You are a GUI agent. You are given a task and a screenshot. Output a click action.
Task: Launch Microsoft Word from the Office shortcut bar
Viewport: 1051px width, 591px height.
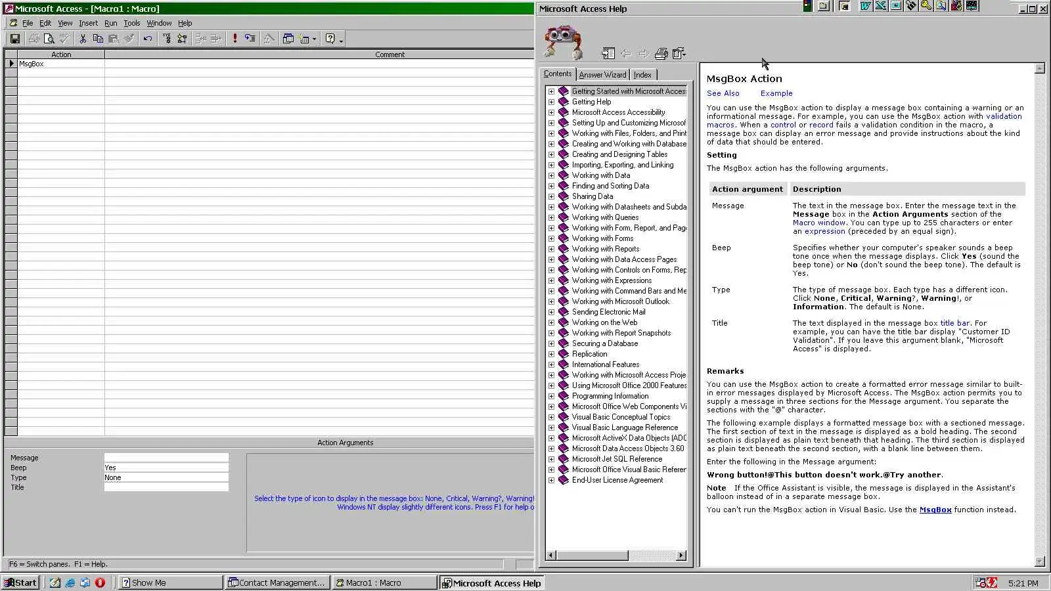(x=865, y=6)
